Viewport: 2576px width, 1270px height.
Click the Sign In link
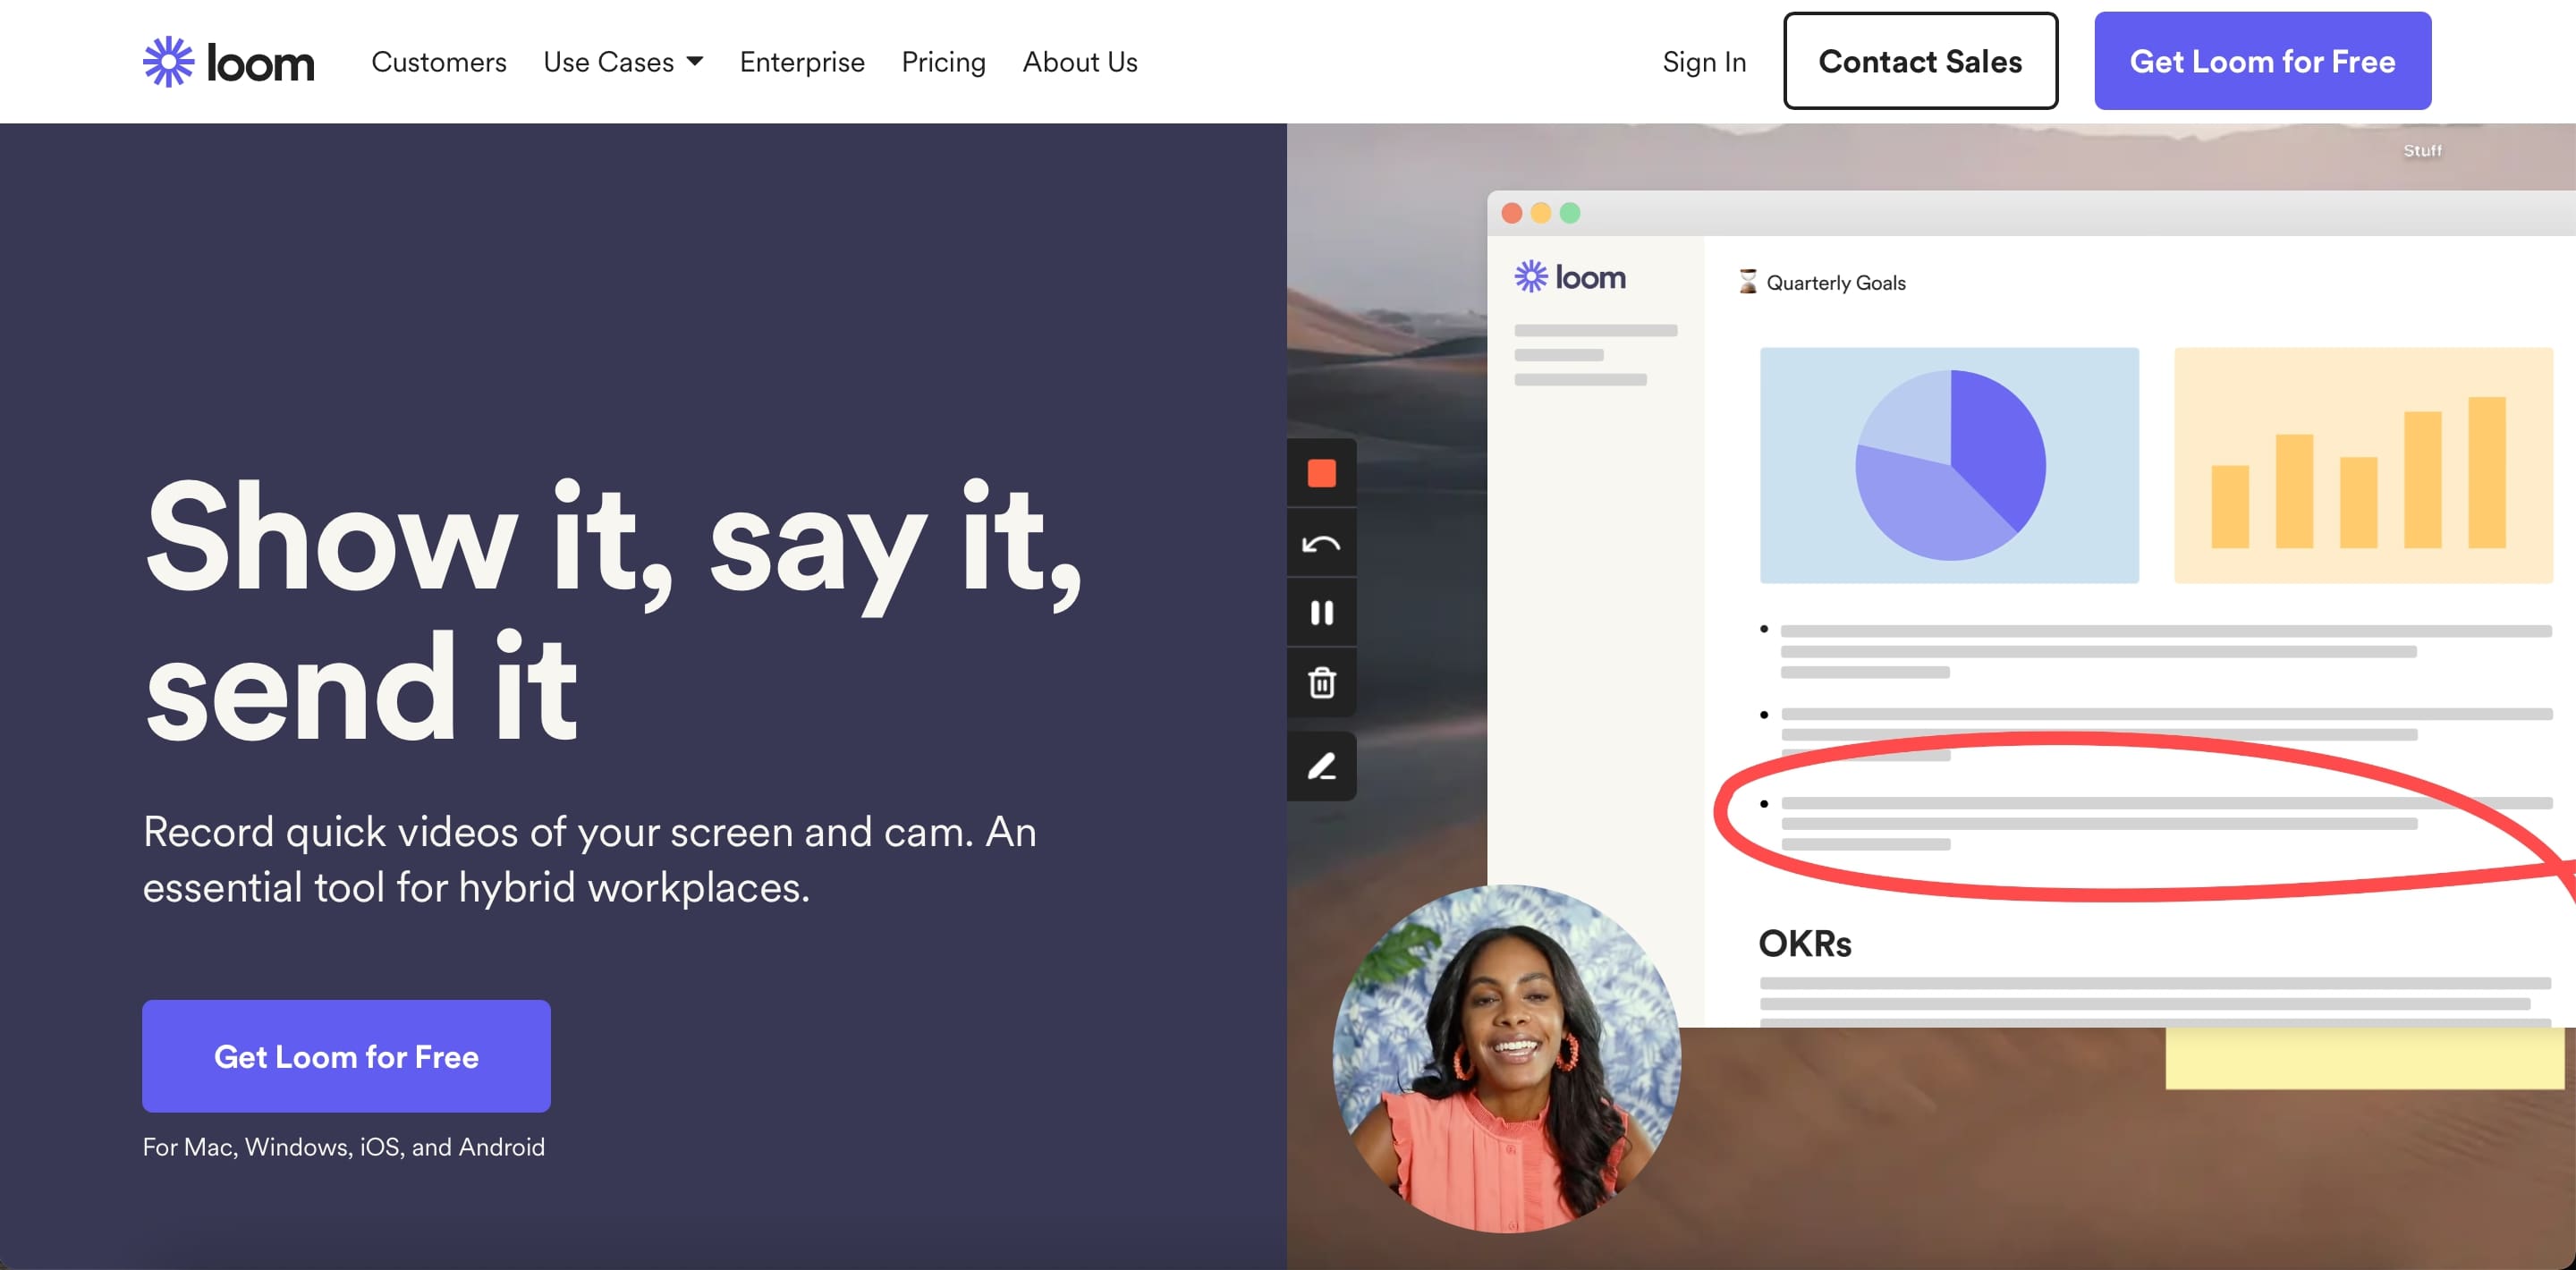[x=1704, y=62]
